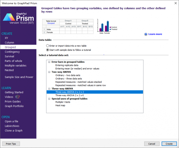The image size is (179, 148).
Task: Click the blue help icon beside Learn more
Action: click(146, 34)
